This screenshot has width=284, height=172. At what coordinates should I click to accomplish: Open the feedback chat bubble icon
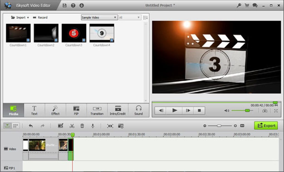coord(255,6)
